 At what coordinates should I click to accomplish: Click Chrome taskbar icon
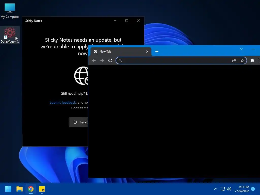(x=31, y=189)
